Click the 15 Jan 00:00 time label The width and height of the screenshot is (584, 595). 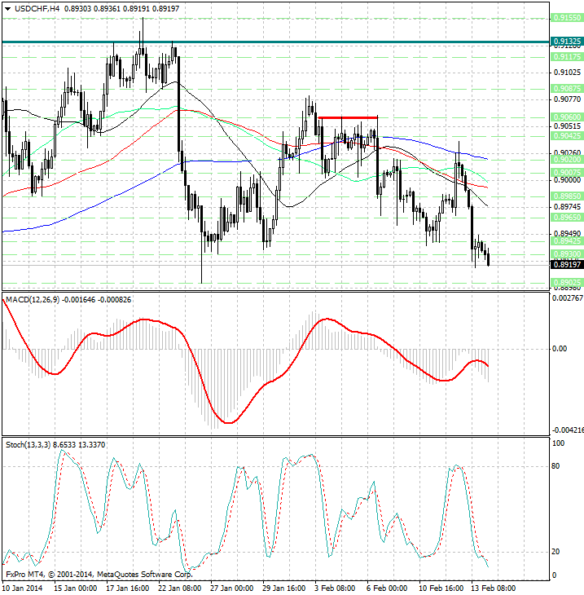[x=75, y=588]
